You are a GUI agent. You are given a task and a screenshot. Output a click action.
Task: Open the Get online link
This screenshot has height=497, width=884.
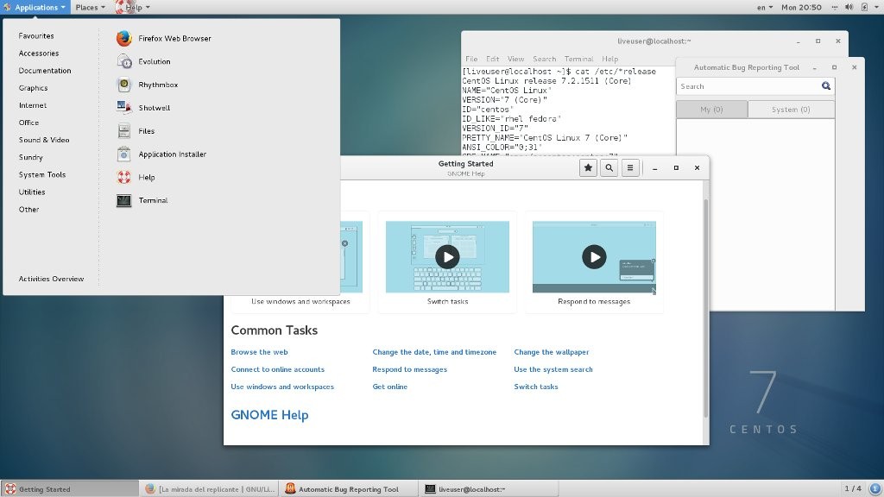click(389, 387)
